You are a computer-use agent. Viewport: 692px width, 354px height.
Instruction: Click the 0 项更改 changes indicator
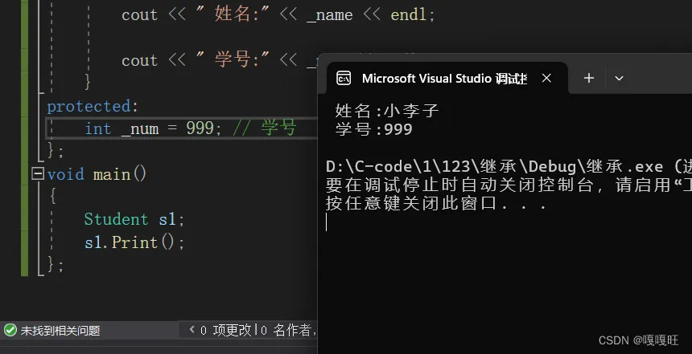click(226, 330)
